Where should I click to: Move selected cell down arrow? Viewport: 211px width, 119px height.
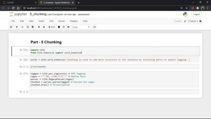coord(44,27)
